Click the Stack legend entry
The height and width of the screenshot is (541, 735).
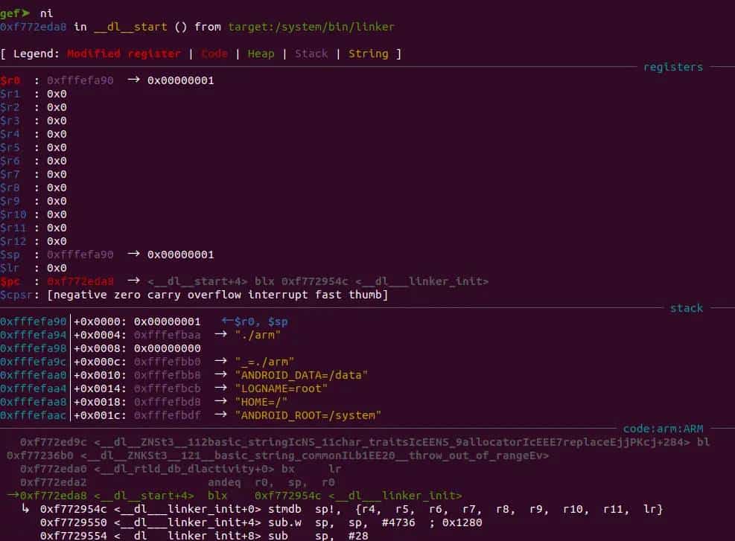point(311,54)
